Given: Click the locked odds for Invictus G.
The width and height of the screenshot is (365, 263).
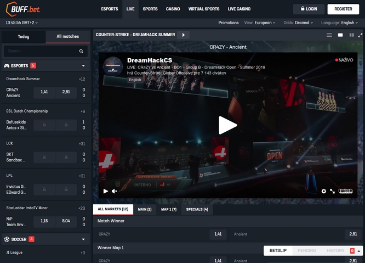Looking at the screenshot, I should pyautogui.click(x=44, y=189).
